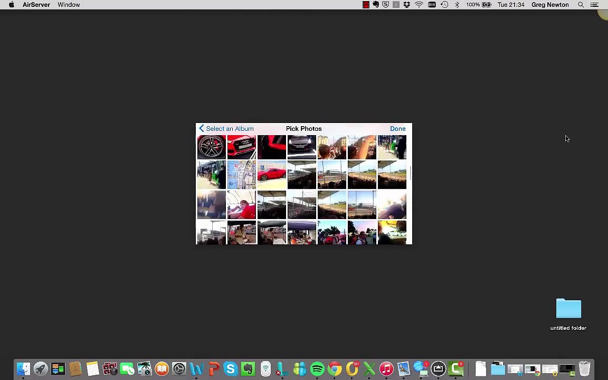The width and height of the screenshot is (608, 380).
Task: Go back to Select an Album
Action: pos(226,129)
